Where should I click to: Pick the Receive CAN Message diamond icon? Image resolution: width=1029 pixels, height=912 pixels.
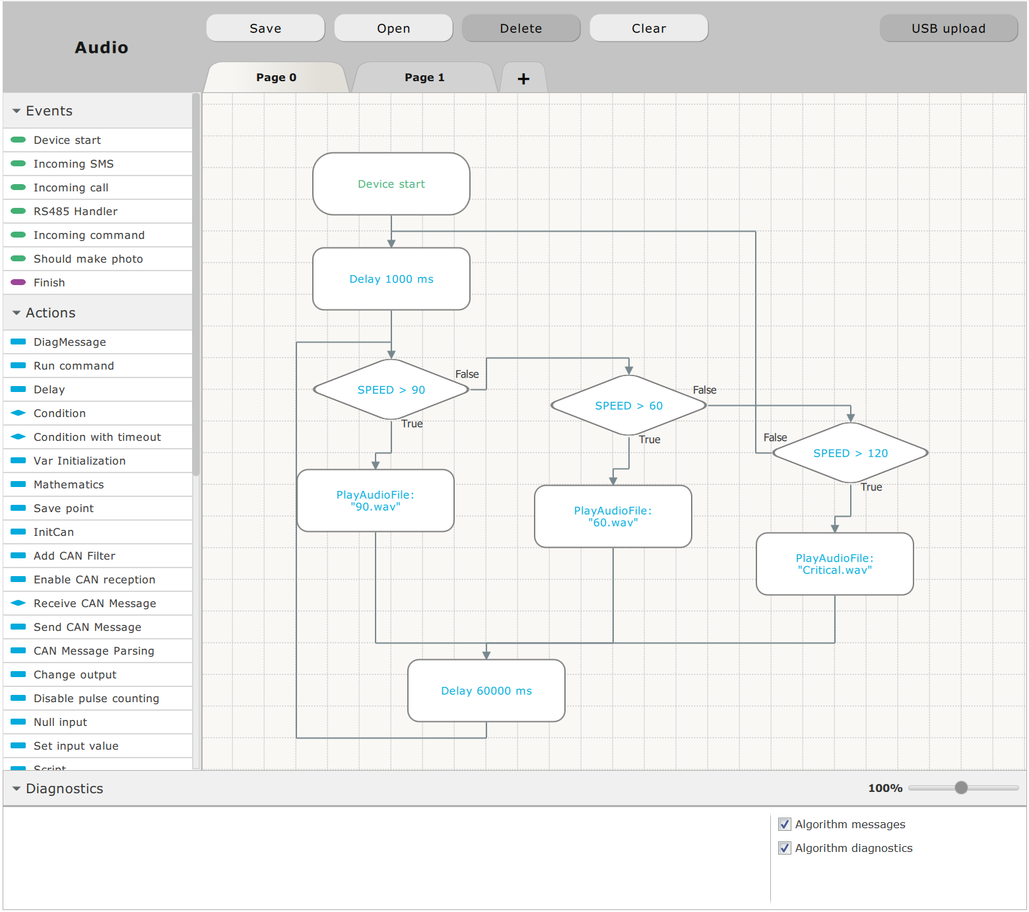click(x=18, y=603)
